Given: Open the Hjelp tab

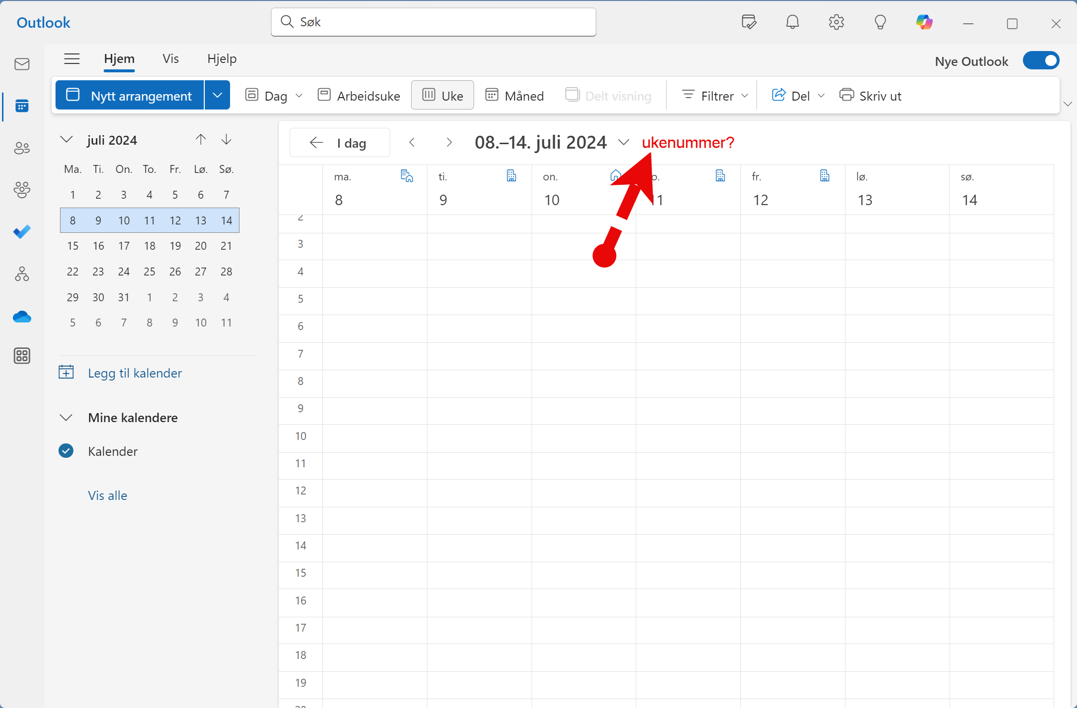Looking at the screenshot, I should point(222,59).
